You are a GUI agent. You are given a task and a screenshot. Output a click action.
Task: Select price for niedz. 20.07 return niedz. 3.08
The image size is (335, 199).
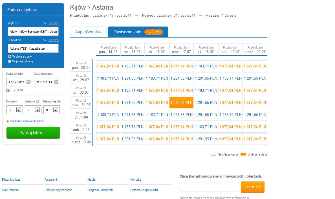255,139
